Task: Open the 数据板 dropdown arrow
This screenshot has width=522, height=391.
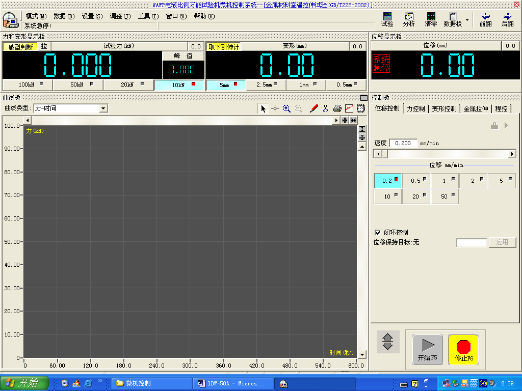Action: (x=467, y=19)
